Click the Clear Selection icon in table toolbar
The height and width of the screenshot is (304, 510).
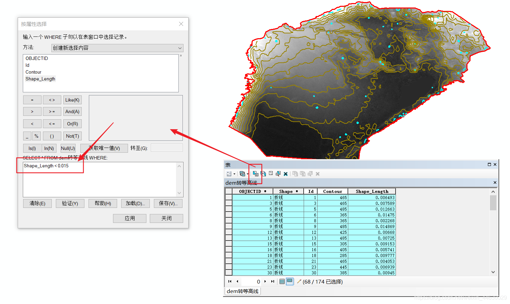click(271, 173)
